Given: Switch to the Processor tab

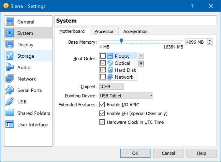Looking at the screenshot, I should click(x=104, y=31).
